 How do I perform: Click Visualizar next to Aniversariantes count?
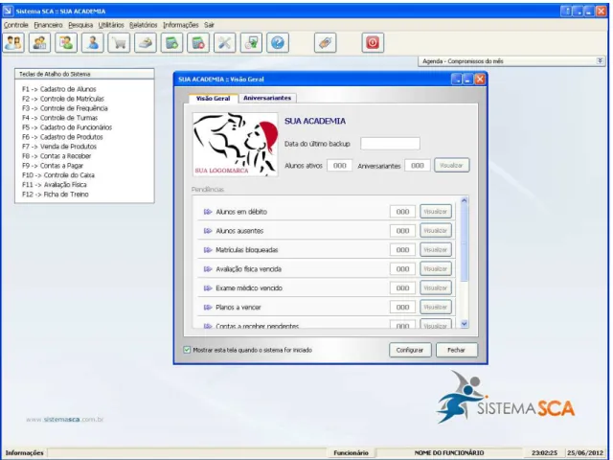451,166
